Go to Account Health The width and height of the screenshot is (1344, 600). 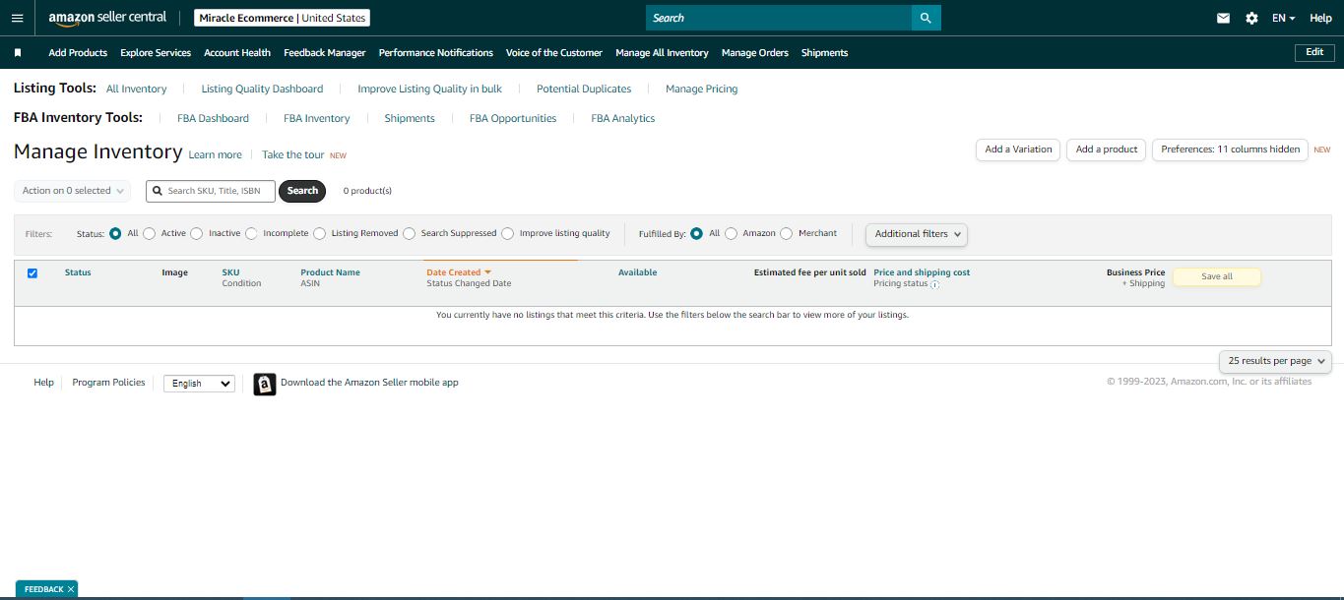point(237,53)
